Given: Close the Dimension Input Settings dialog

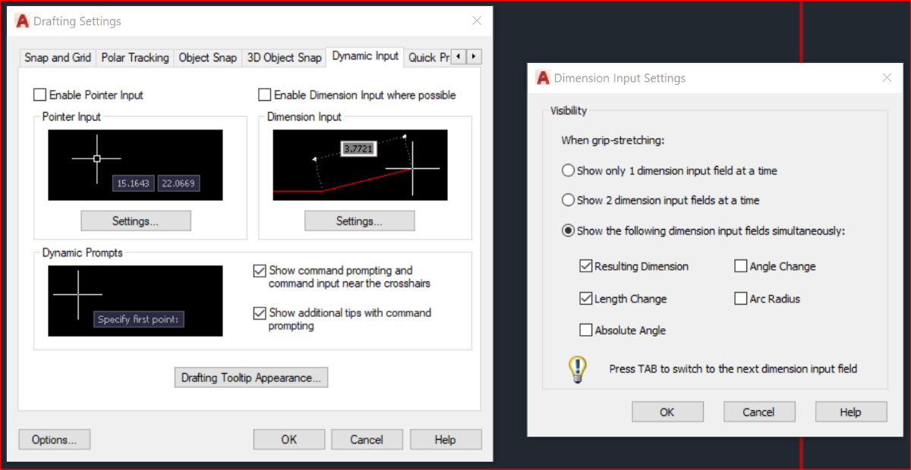Looking at the screenshot, I should click(887, 78).
